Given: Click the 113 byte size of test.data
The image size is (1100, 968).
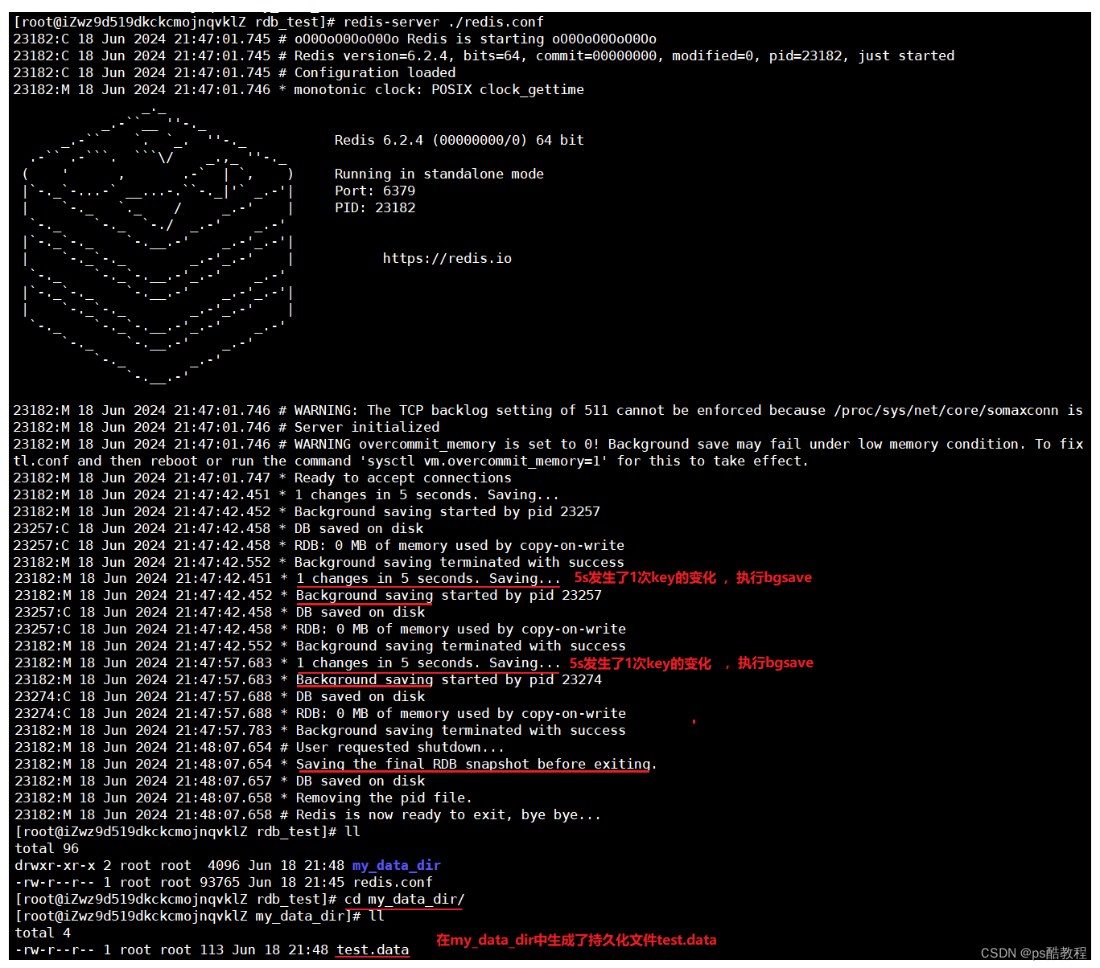Looking at the screenshot, I should [x=212, y=950].
